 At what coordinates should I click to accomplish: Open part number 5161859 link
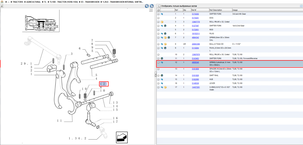195,69
